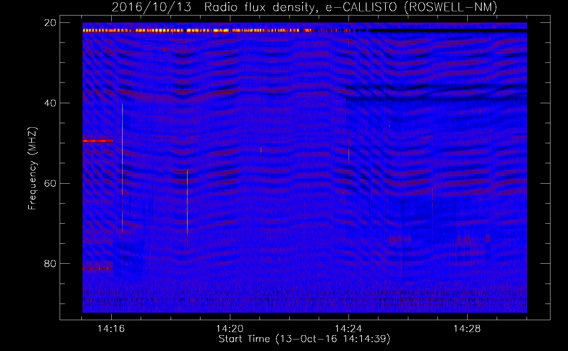The height and width of the screenshot is (351, 568).
Task: Click the red interference line near 81 MHz
Action: [x=98, y=269]
